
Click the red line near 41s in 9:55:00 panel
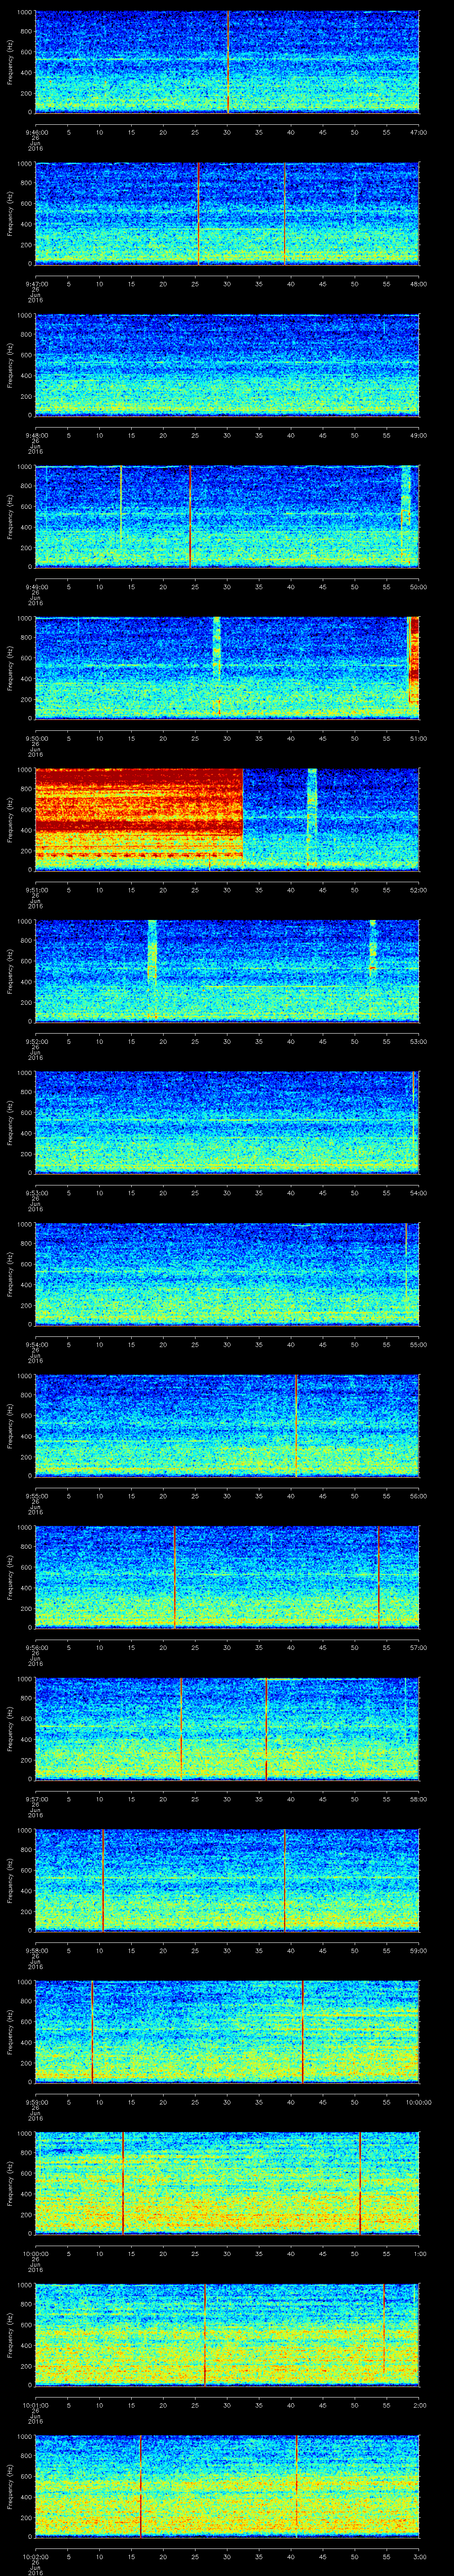296,1425
